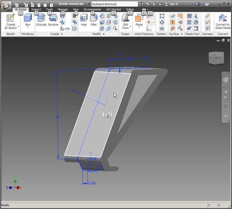Expand the Create panel dropdown
This screenshot has height=209, width=232.
tap(62, 34)
